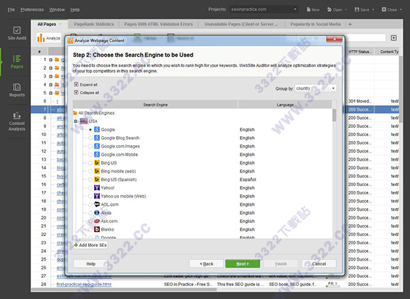Add a new tab with plus
The image size is (410, 299).
pyautogui.click(x=350, y=24)
